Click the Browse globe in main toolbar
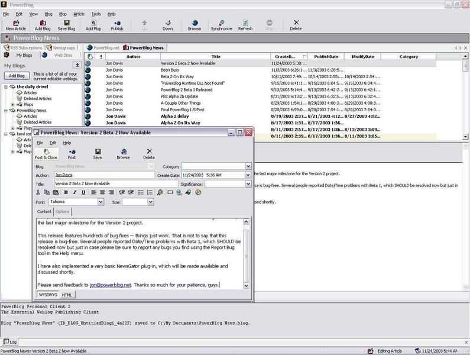Image resolution: width=470 pixels, height=355 pixels. click(x=195, y=25)
